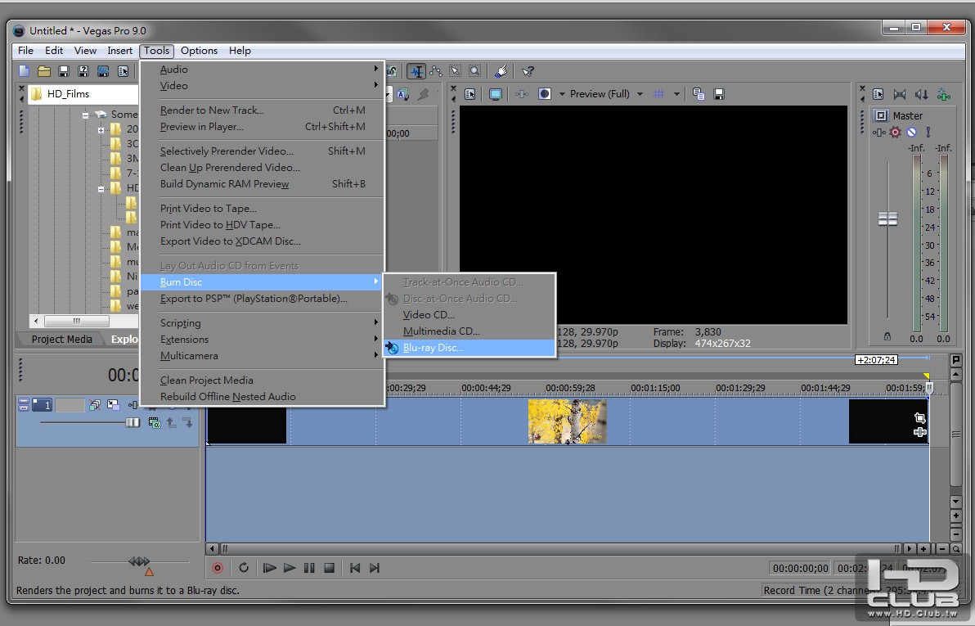Toggle Master bus mute button
Screen dimensions: 975x626
pyautogui.click(x=911, y=132)
